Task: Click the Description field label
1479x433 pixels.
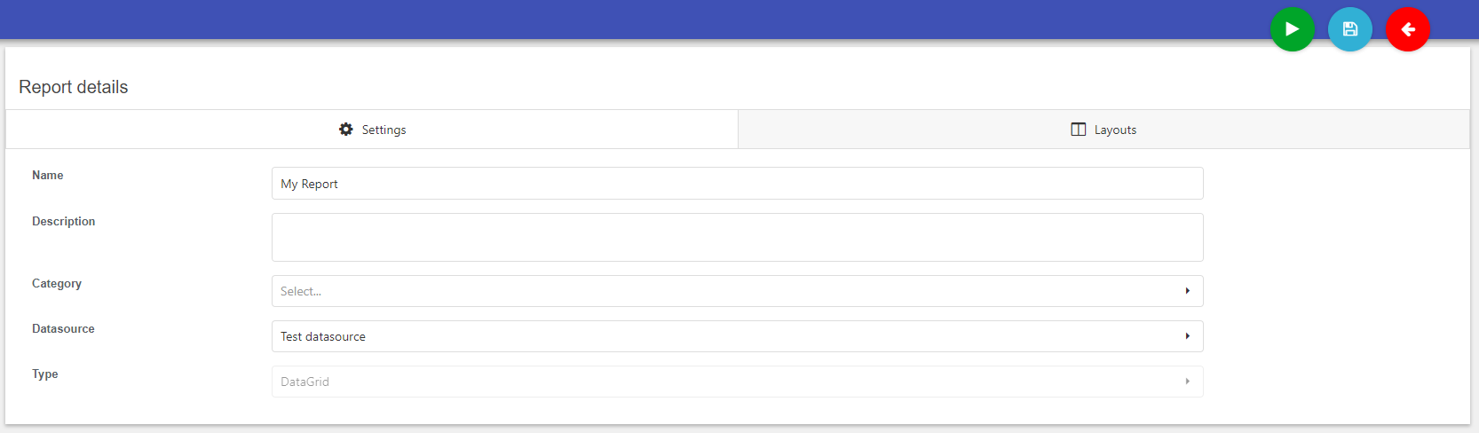Action: coord(64,222)
